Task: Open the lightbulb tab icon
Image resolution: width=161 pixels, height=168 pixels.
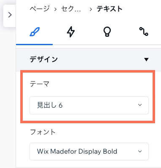Action: click(107, 32)
